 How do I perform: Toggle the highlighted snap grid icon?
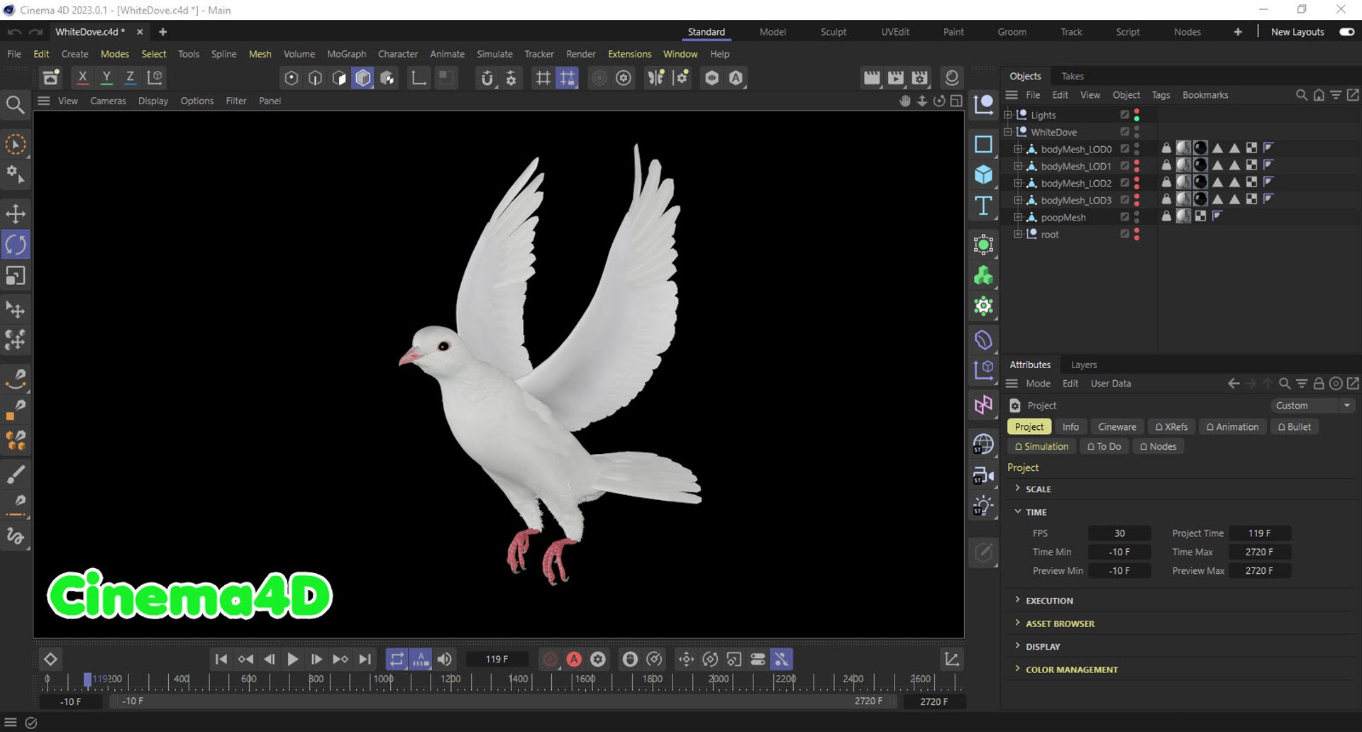(x=567, y=77)
